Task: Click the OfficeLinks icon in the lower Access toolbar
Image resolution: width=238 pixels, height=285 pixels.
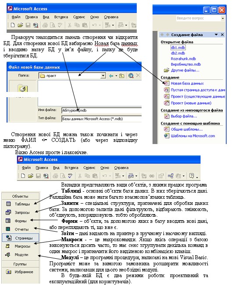Action: (x=118, y=176)
